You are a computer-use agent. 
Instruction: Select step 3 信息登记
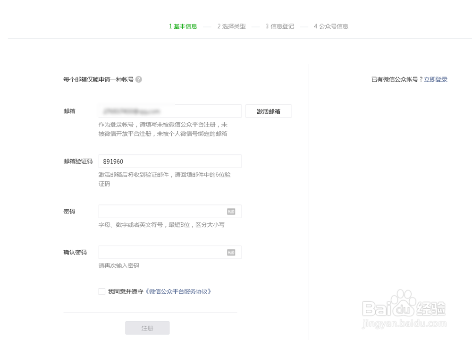click(x=279, y=26)
